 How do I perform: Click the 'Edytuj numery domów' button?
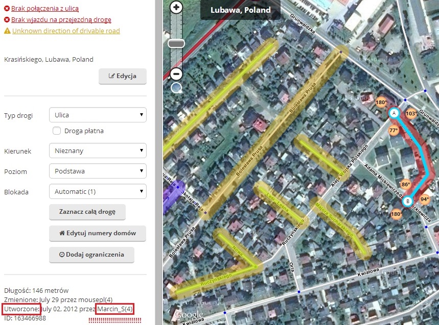tap(98, 233)
